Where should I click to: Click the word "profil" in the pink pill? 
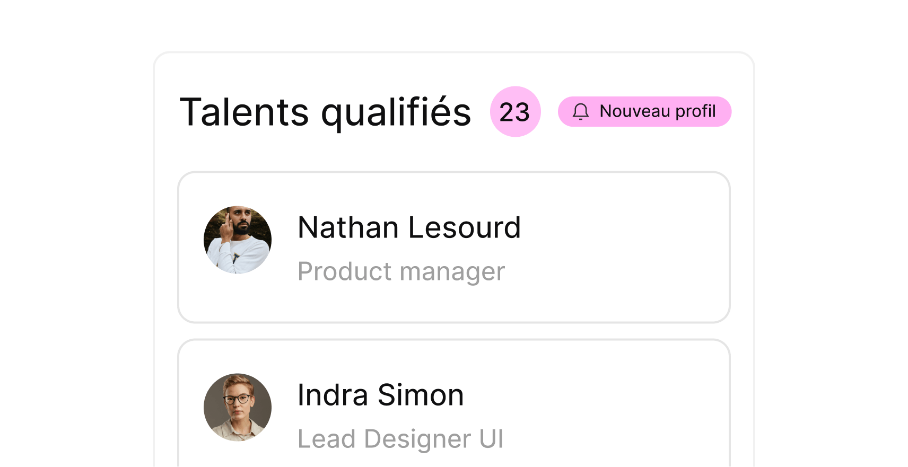695,112
